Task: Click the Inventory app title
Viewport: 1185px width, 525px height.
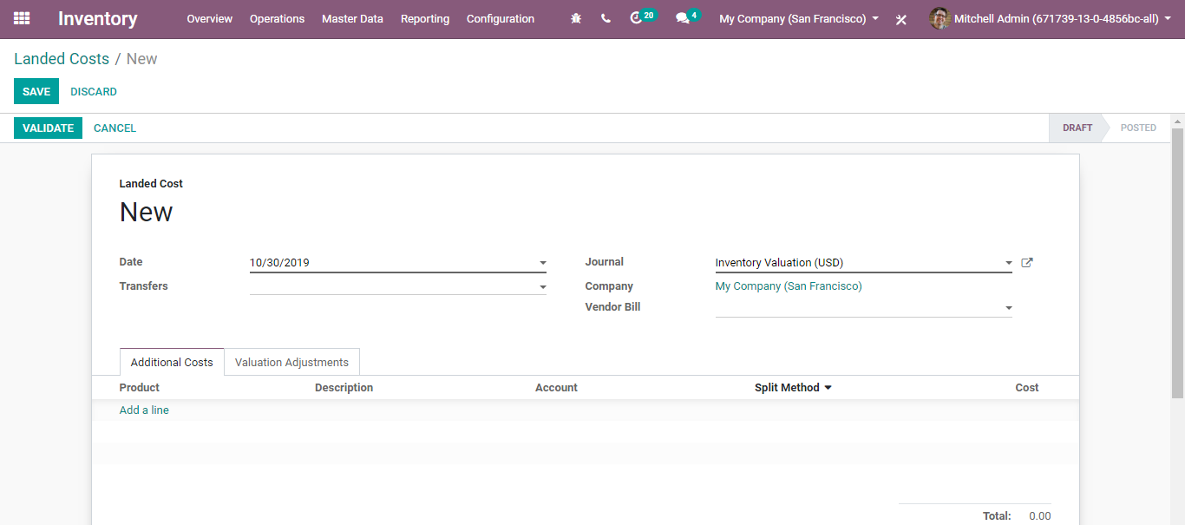Action: (x=98, y=18)
